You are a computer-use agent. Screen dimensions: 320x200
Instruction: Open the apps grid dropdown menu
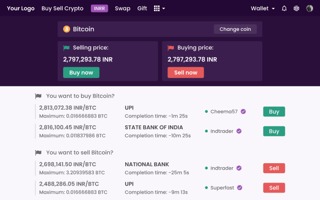pos(160,8)
